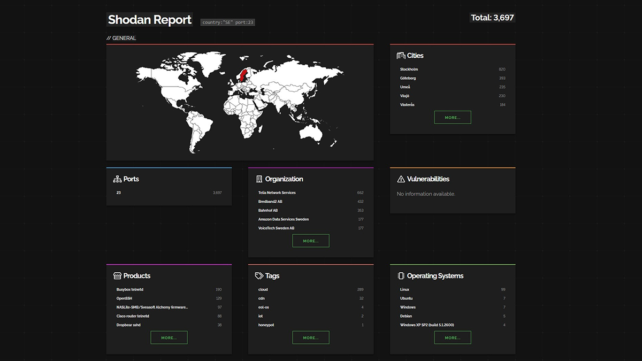Image resolution: width=642 pixels, height=361 pixels.
Task: Click the // GENERAL section label
Action: pyautogui.click(x=121, y=38)
